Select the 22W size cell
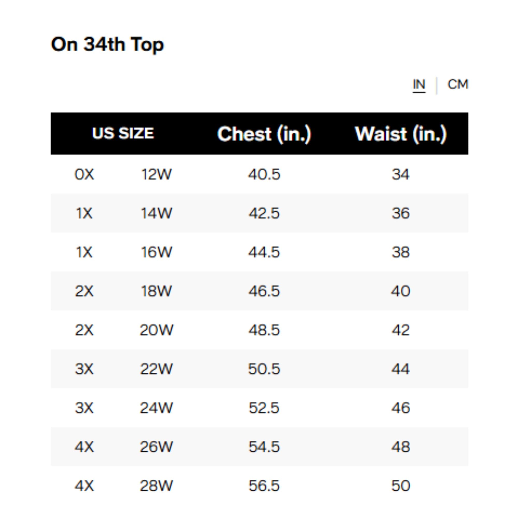Image resolution: width=518 pixels, height=518 pixels. pyautogui.click(x=156, y=369)
